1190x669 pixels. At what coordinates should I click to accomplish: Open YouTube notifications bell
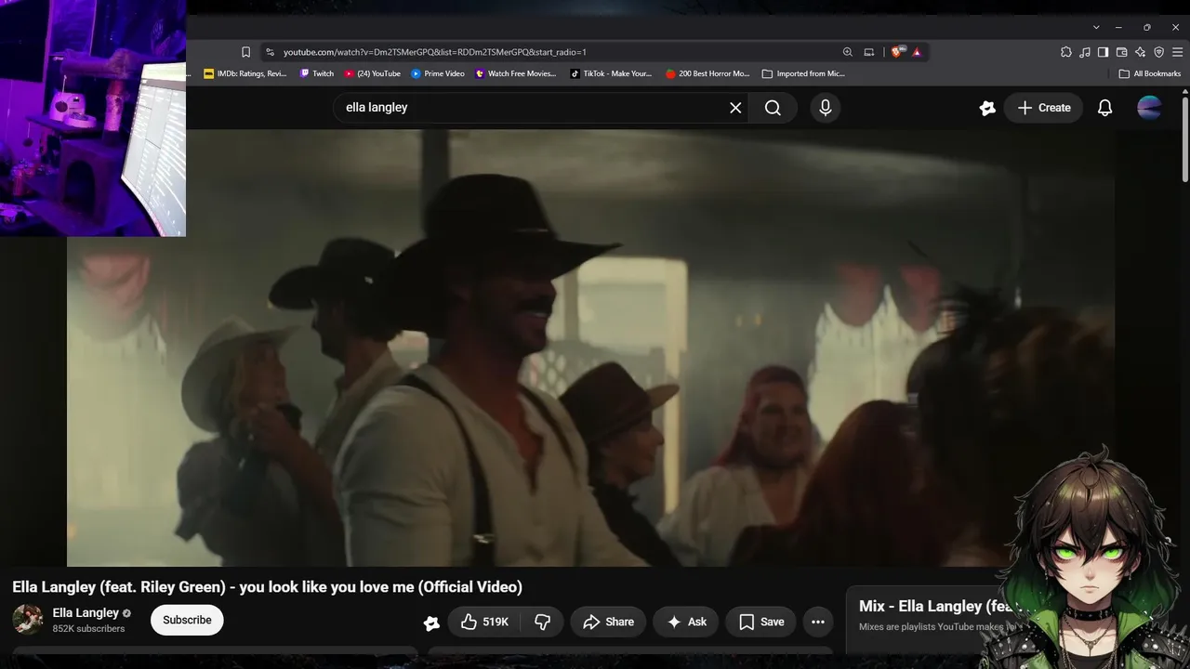[1104, 108]
